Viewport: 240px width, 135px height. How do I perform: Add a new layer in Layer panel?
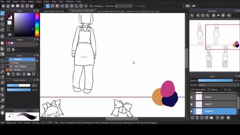[192, 118]
